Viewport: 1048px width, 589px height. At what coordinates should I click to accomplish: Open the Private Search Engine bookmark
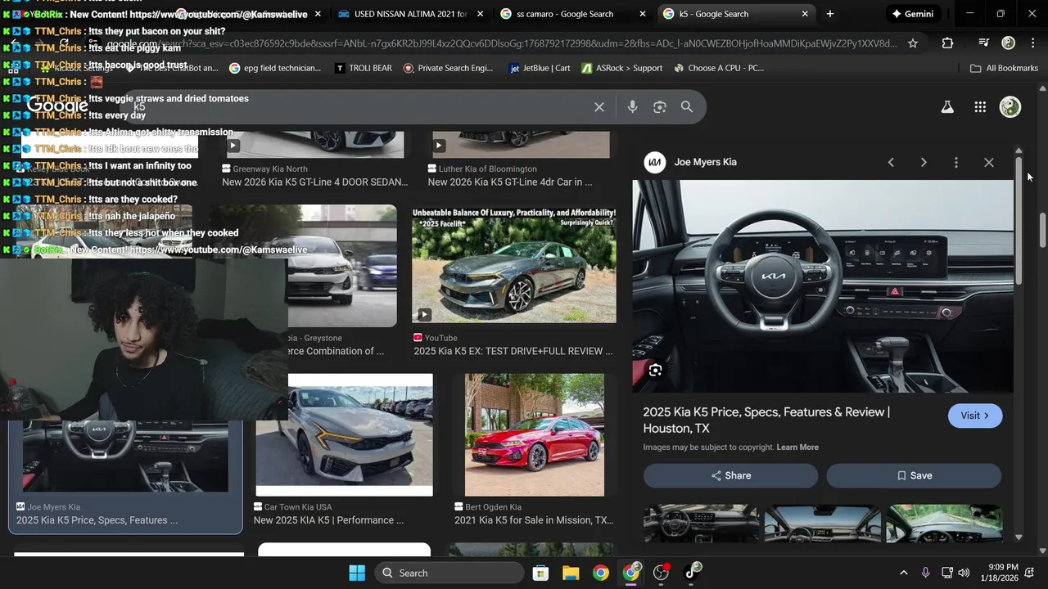click(448, 68)
